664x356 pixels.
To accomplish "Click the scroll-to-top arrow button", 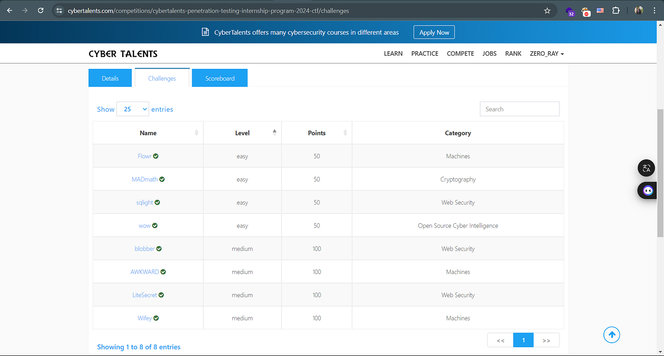I will [x=611, y=335].
